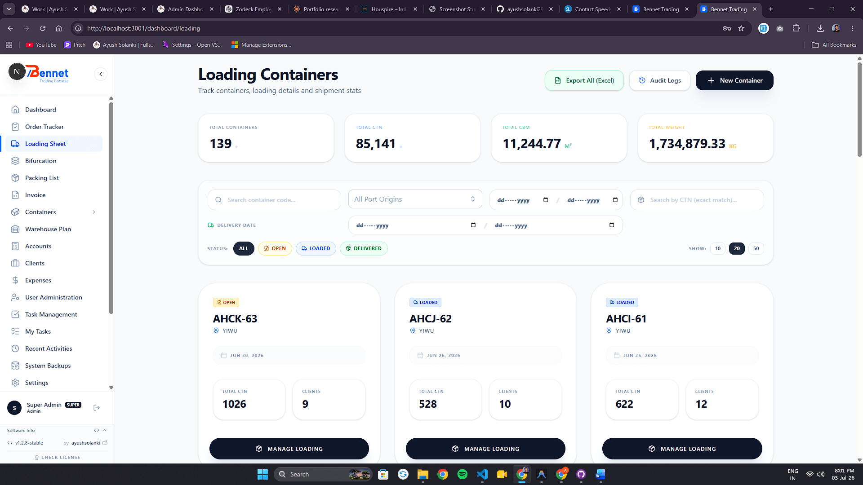Click the Invoice document icon
863x485 pixels.
(15, 195)
